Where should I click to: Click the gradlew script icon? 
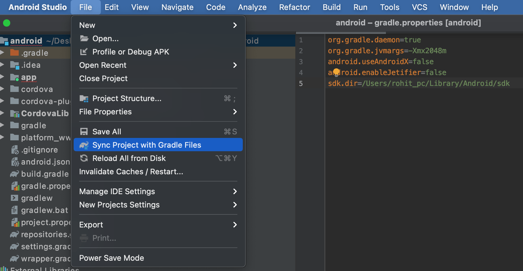point(14,198)
